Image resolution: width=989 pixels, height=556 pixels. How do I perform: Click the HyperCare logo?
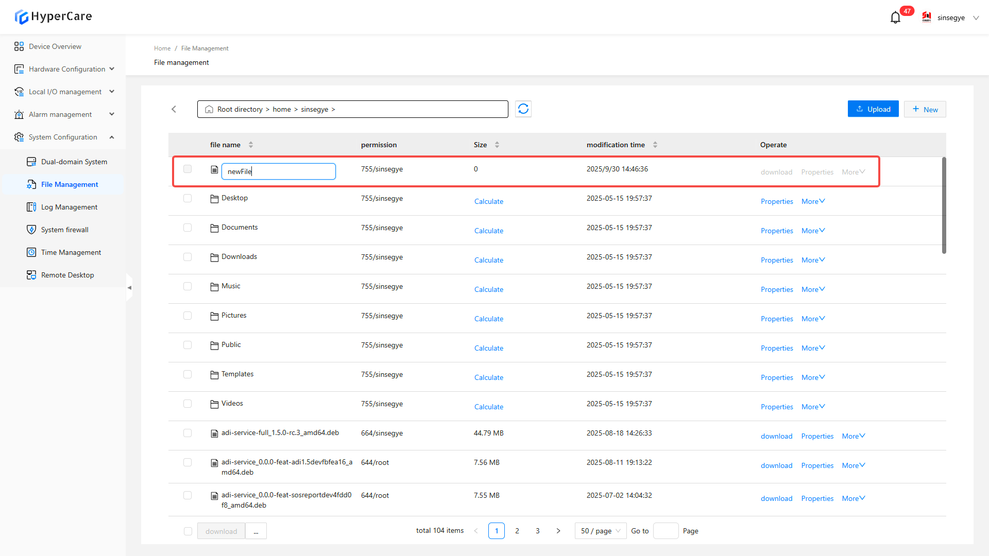[x=53, y=16]
